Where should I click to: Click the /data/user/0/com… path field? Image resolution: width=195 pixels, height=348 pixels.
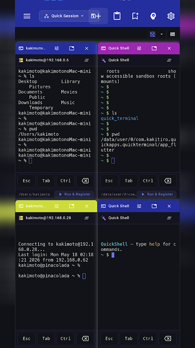click(x=119, y=194)
